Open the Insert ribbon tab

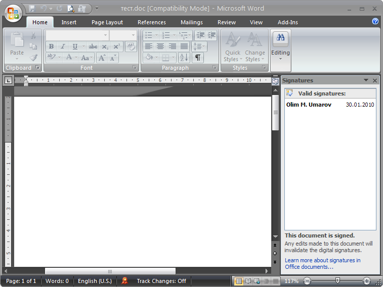[x=69, y=22]
